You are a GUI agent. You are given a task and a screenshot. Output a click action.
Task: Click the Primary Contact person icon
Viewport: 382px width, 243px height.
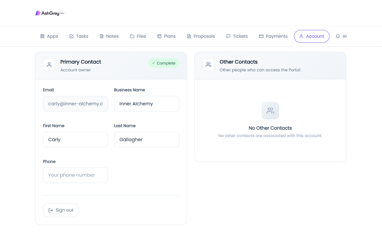click(x=49, y=65)
